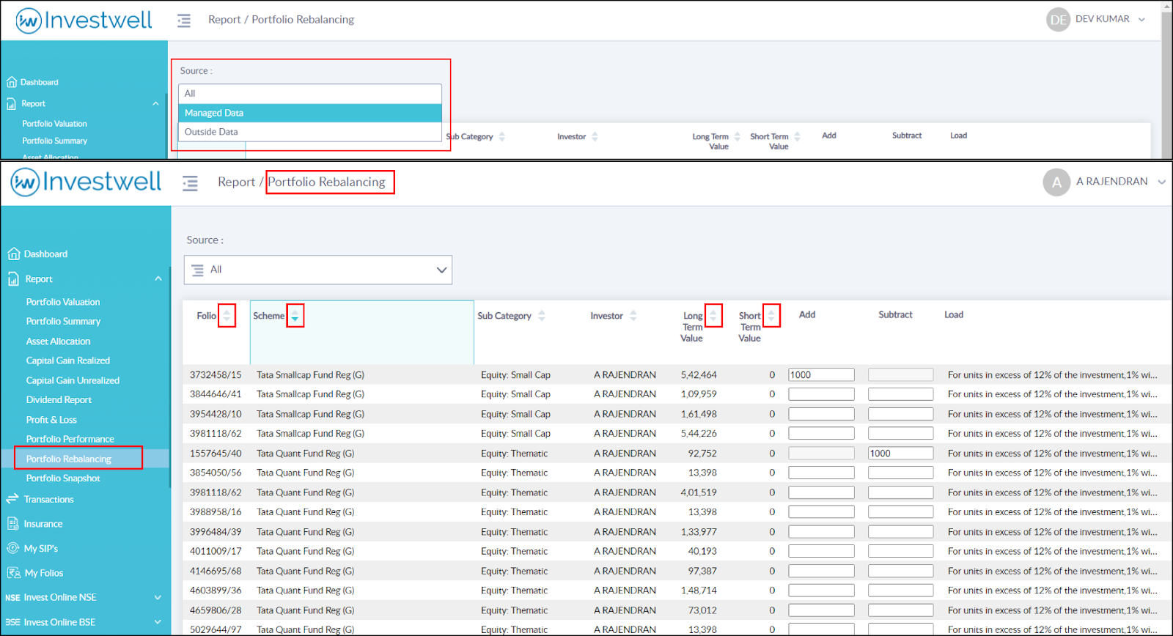This screenshot has width=1173, height=636.
Task: Sort by Long Term Value in lower table
Action: coord(713,316)
